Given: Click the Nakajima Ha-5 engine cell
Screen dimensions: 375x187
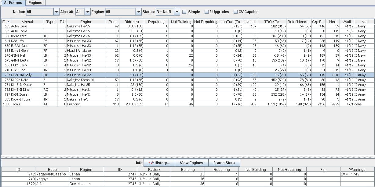Looking at the screenshot, I should (86, 99).
